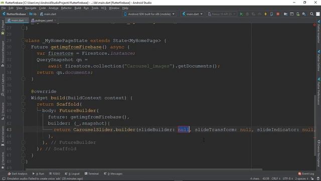Viewport: 321px width, 181px height.
Task: Click the user avatar icon in toolbar
Action: (317, 14)
